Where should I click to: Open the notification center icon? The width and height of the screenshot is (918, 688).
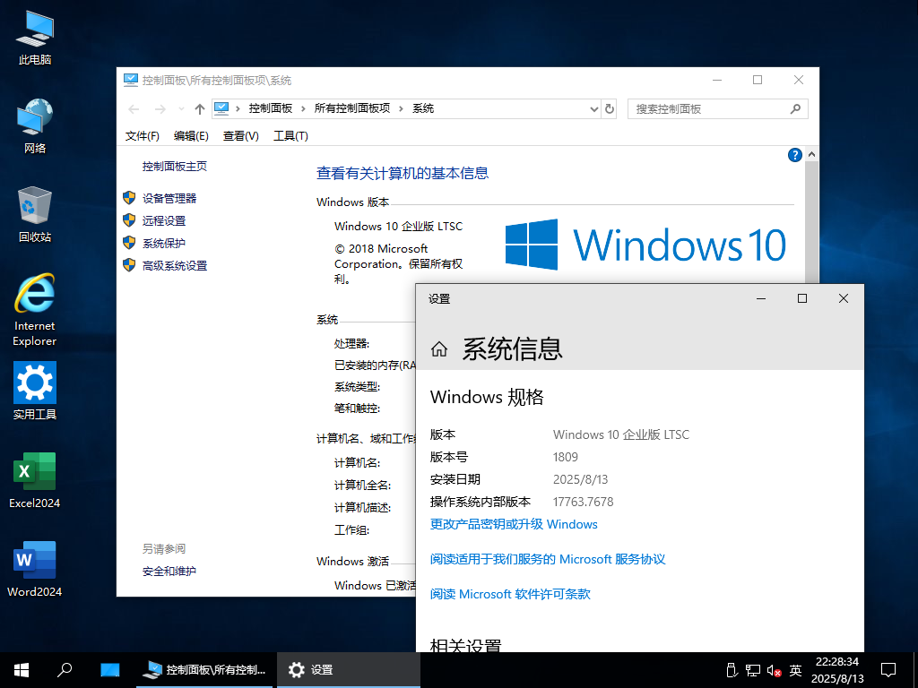tap(888, 670)
